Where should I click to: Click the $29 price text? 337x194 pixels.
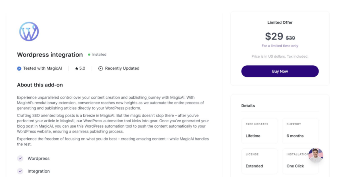274,36
